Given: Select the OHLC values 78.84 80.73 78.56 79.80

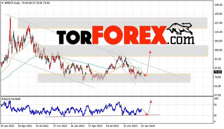Looking at the screenshot, I should 36,3.
